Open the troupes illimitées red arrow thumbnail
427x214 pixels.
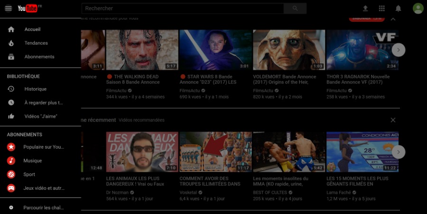pos(216,152)
